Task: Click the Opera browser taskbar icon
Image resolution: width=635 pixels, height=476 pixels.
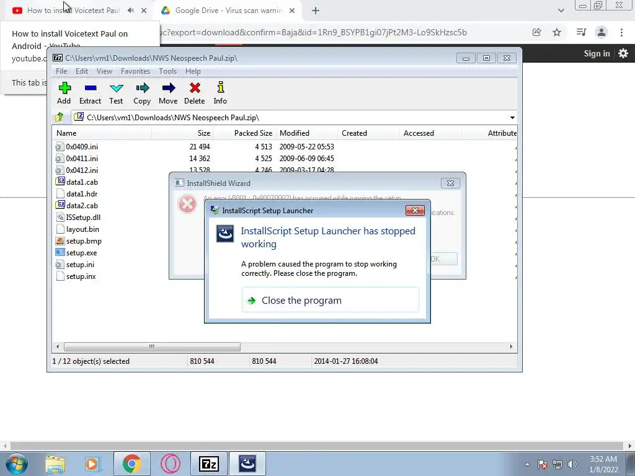Action: tap(171, 464)
